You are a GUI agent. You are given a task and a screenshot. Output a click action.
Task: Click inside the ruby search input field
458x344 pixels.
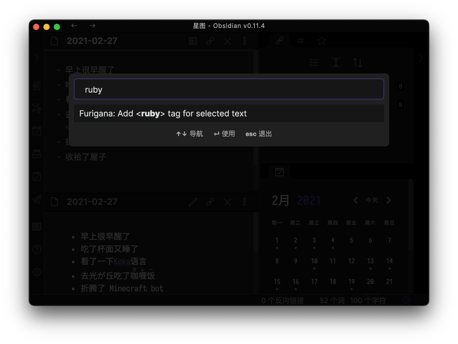[228, 89]
